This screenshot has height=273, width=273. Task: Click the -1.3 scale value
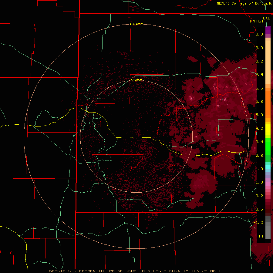pos(258,223)
